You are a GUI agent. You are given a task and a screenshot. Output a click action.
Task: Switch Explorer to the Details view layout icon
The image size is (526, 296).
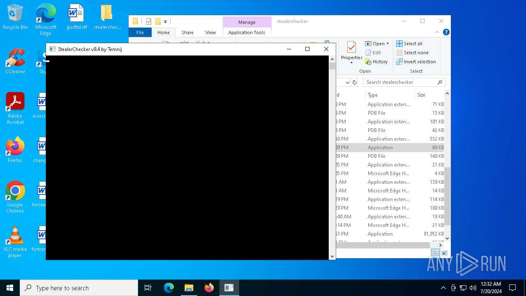(436, 253)
